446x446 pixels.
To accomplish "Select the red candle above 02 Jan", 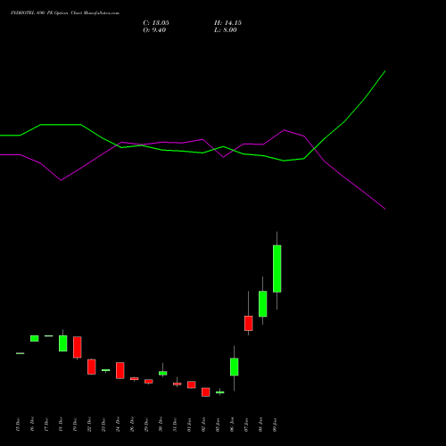I will pyautogui.click(x=206, y=392).
